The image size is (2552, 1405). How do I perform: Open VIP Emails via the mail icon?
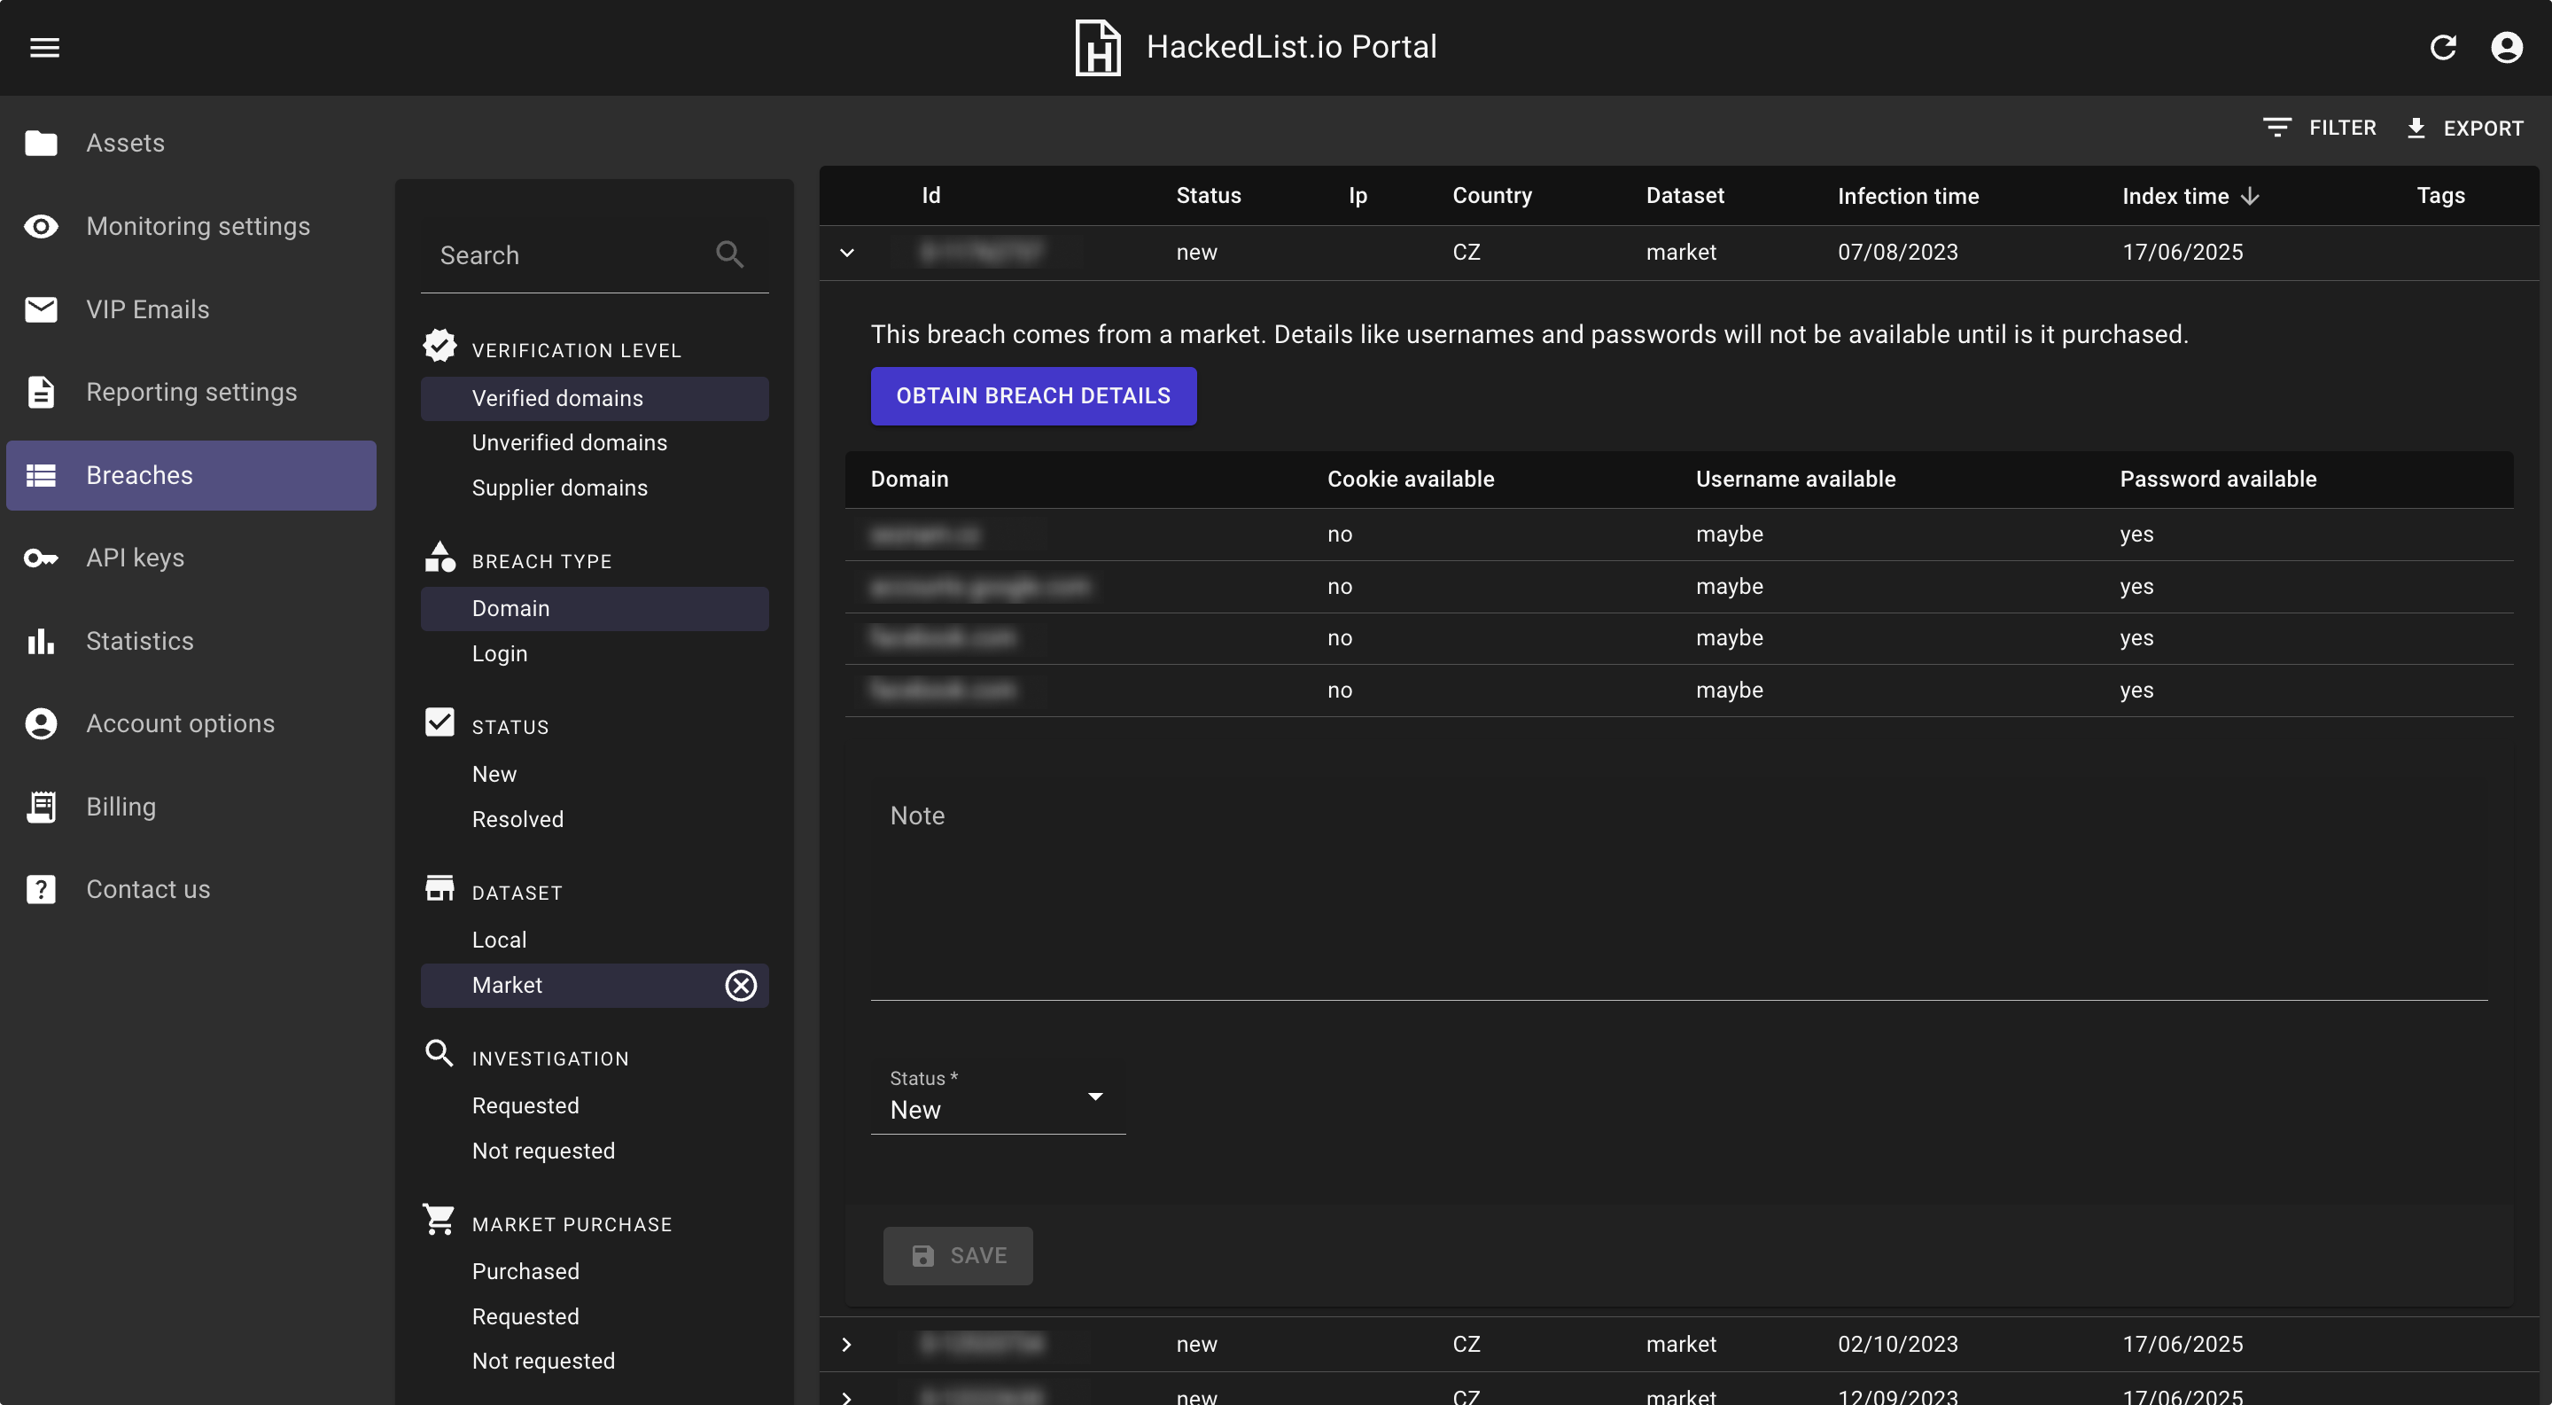[41, 309]
